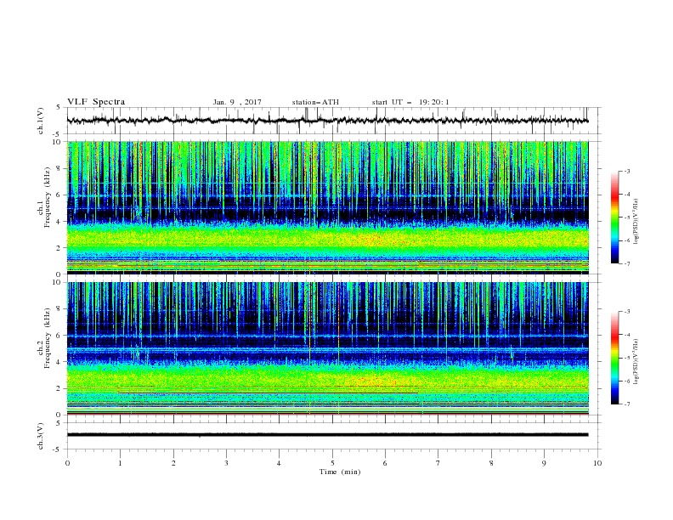The image size is (673, 520).
Task: Click the time axis tick label 10
Action: [597, 463]
